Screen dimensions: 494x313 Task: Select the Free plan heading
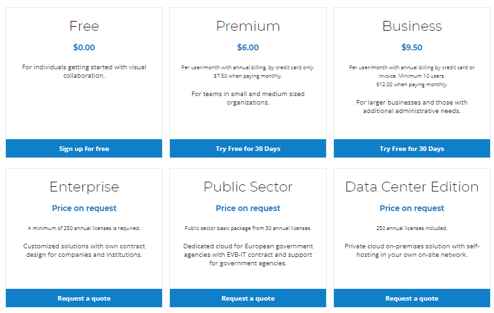84,26
